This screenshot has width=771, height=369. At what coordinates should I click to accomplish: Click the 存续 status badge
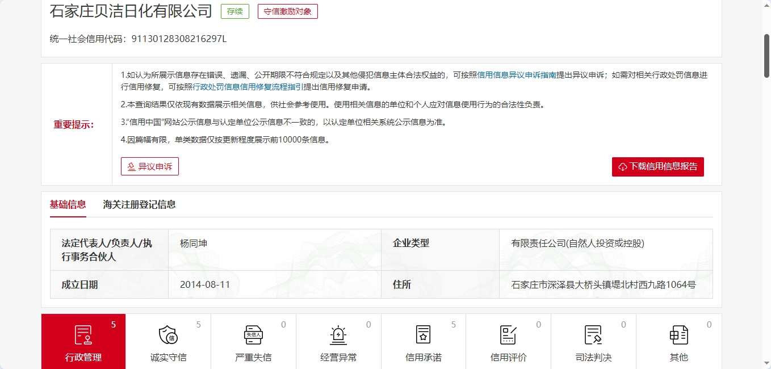pos(235,11)
